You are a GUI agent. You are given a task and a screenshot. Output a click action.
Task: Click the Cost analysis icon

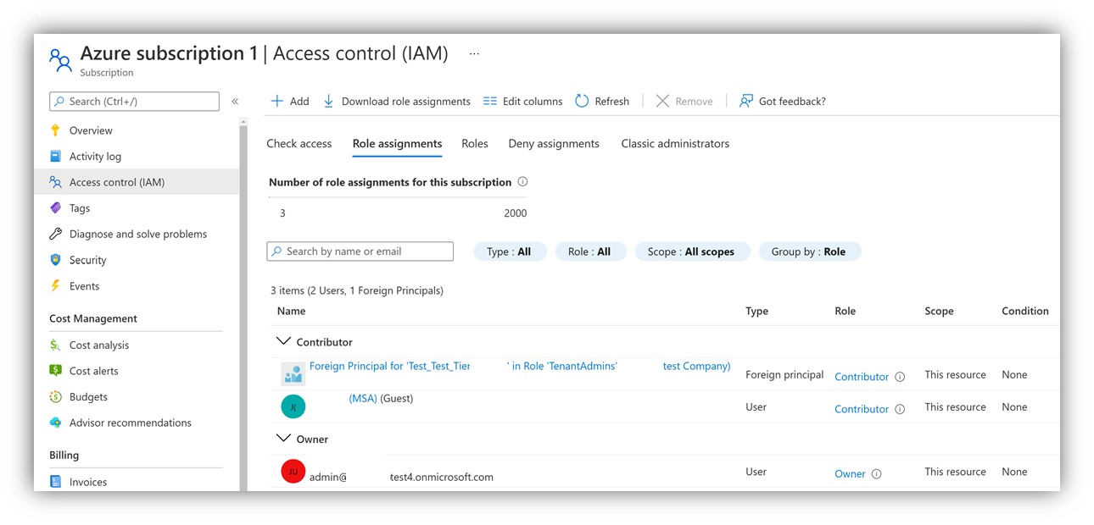click(55, 345)
